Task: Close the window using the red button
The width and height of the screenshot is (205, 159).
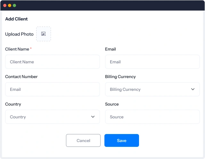Action: 5,5
